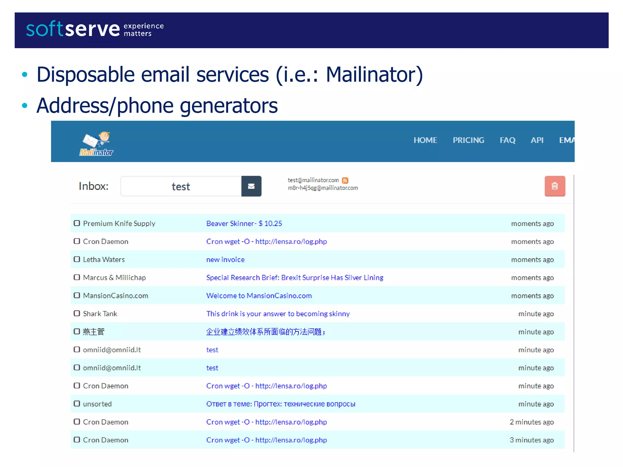Click 2 minutes ago timestamp
The height and width of the screenshot is (467, 623).
(x=532, y=422)
